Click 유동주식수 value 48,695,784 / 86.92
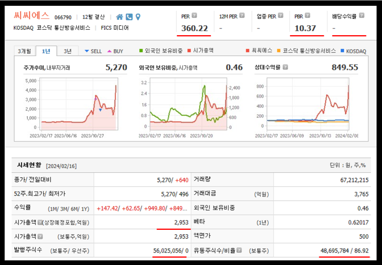The height and width of the screenshot is (265, 382). point(344,251)
